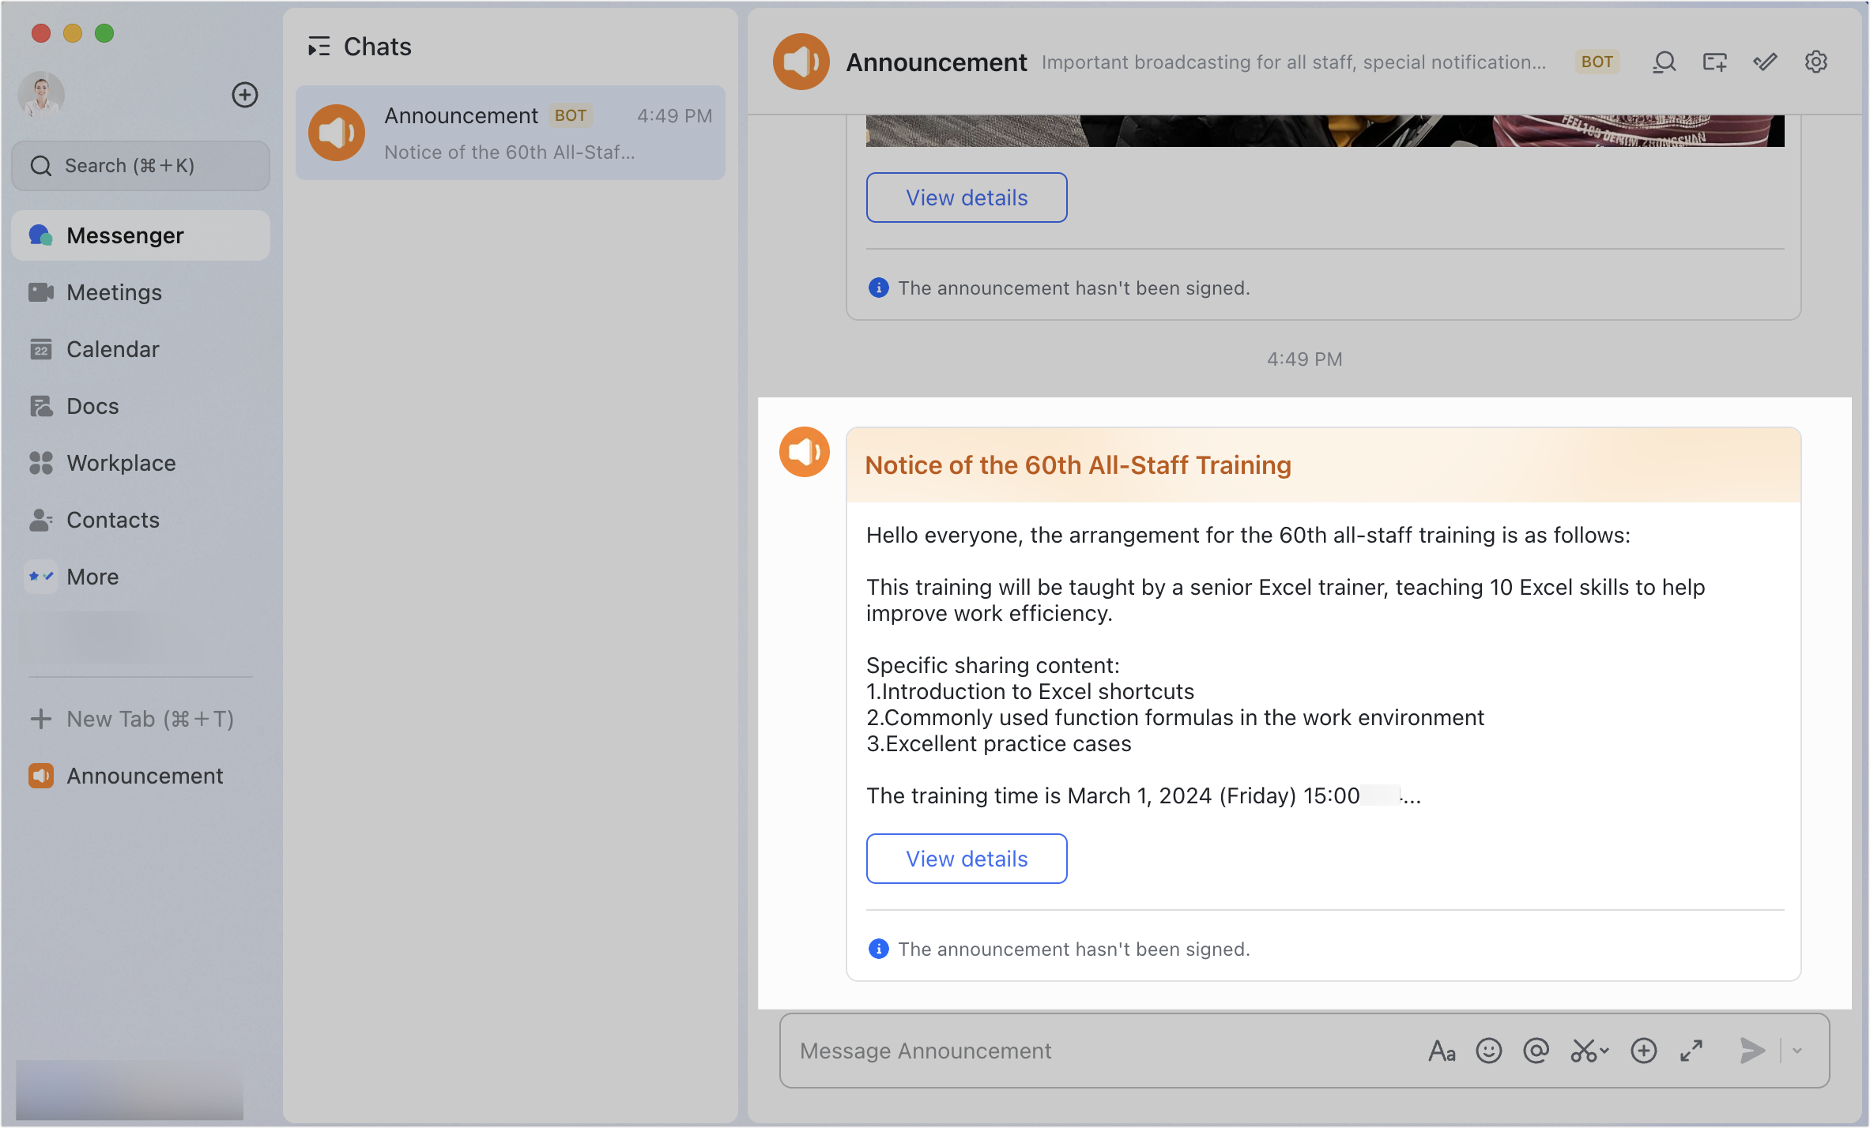View details of 60th All-Staff Training notice

pyautogui.click(x=966, y=859)
